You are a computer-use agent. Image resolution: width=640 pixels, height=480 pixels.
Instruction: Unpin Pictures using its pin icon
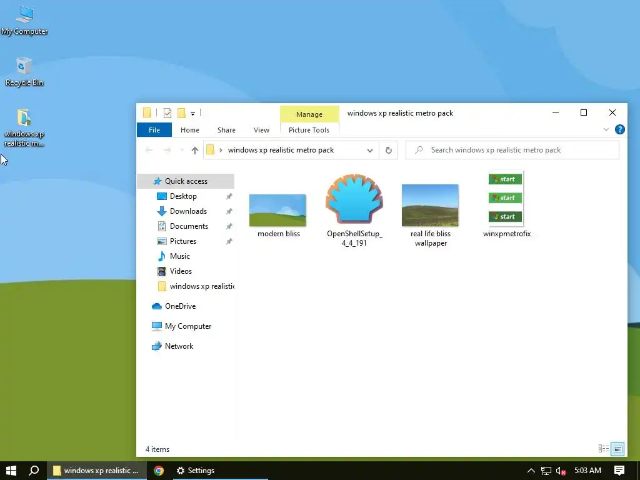pyautogui.click(x=229, y=242)
